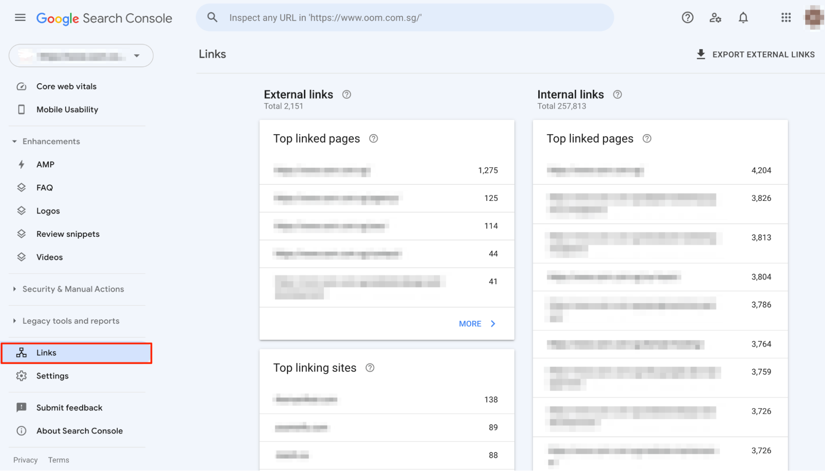
Task: Click the Review snippets layers icon
Action: (21, 234)
